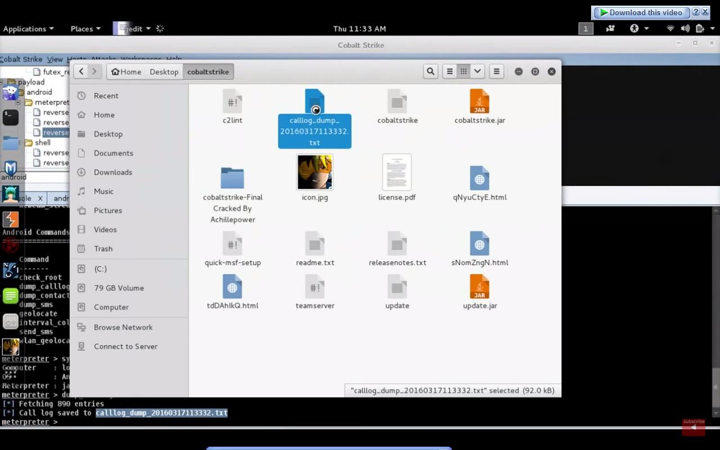The width and height of the screenshot is (720, 450).
Task: Open Music in the sidebar
Action: pos(129,191)
